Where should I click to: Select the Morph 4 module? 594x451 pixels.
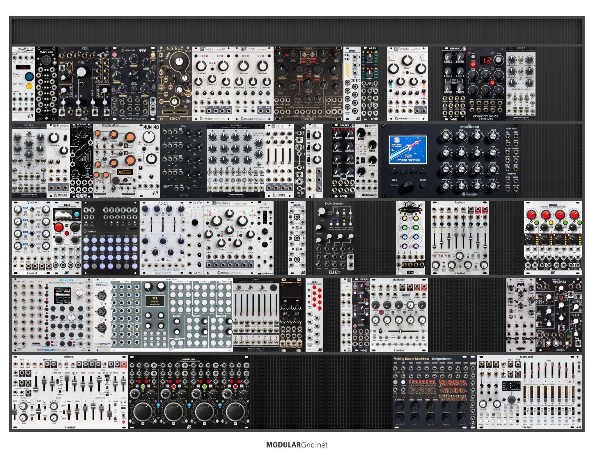236,161
